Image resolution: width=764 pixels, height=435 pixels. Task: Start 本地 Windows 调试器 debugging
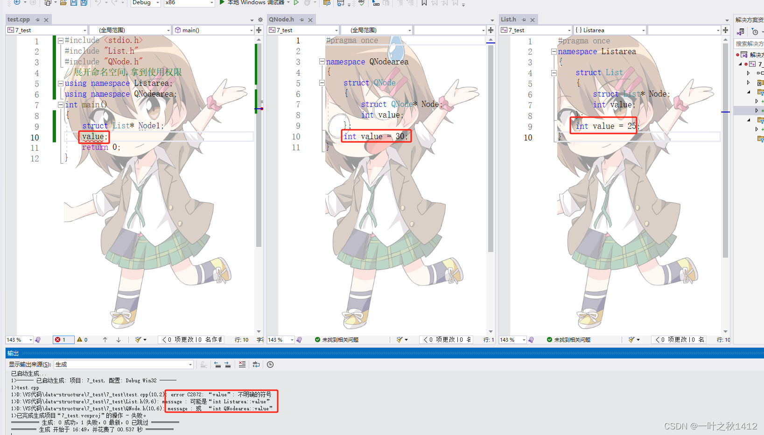(255, 2)
